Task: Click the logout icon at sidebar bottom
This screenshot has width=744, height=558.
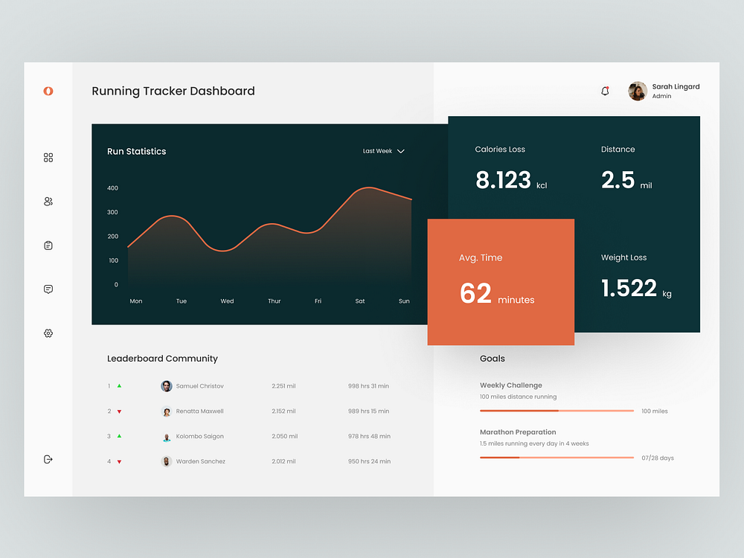Action: tap(48, 459)
